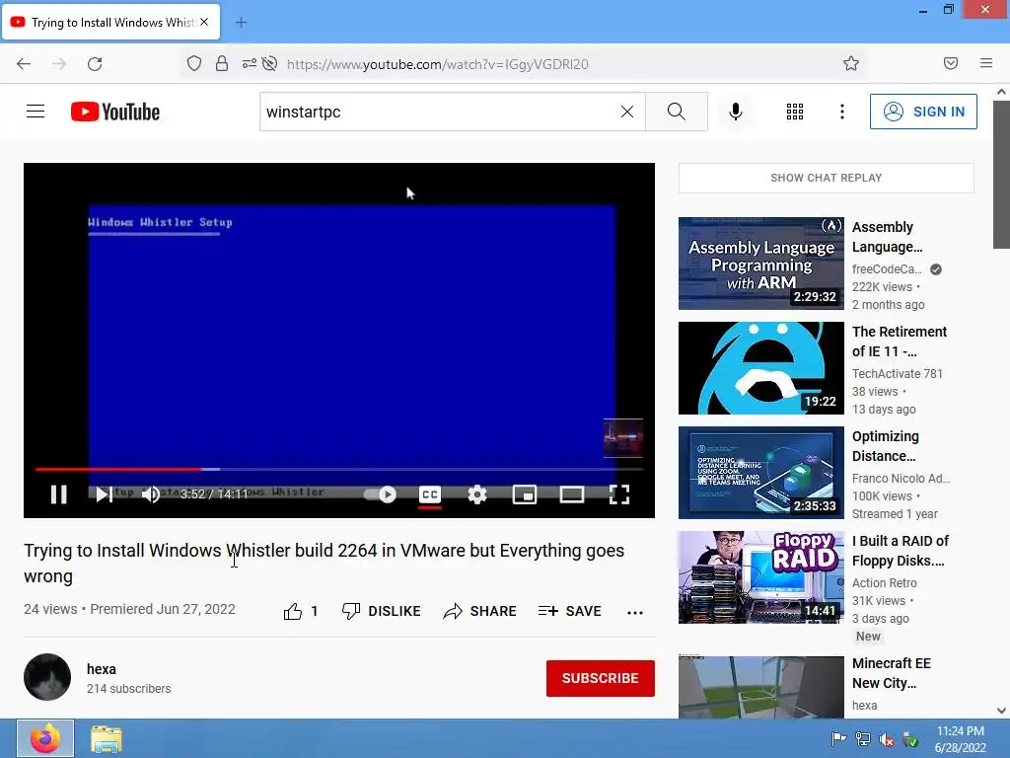Open I Built a RAID of Floppy Disks title
This screenshot has height=758, width=1010.
[x=900, y=551]
